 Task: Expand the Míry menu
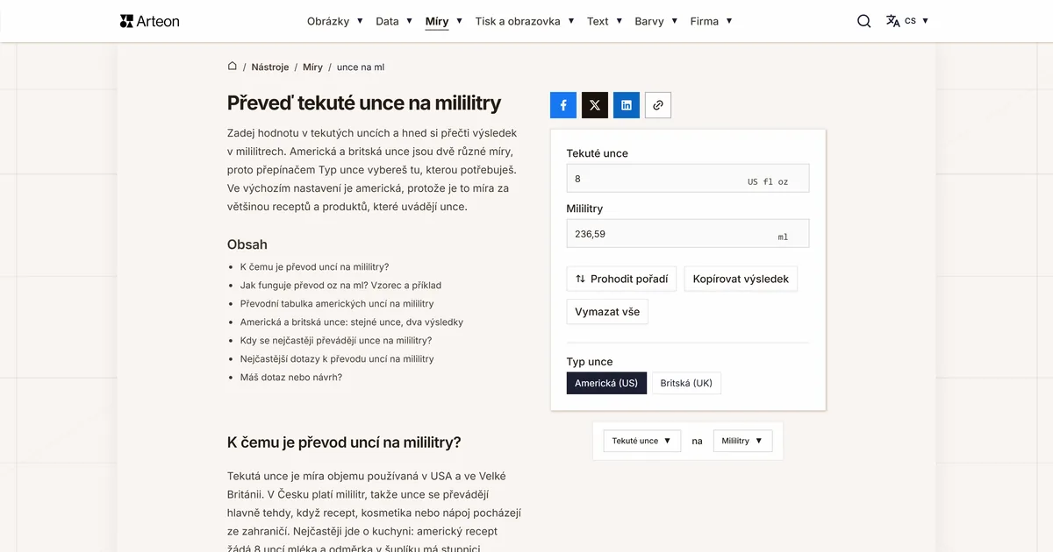pyautogui.click(x=444, y=21)
